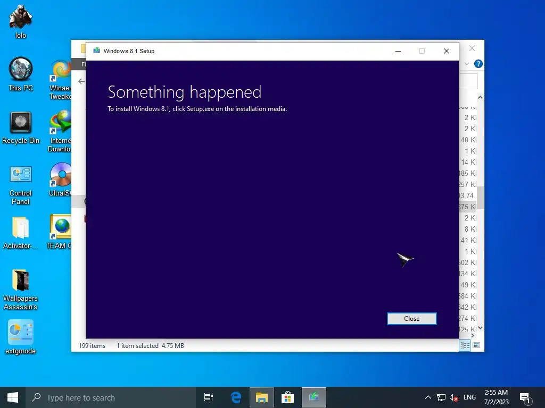Click Explorer vertical scrollbar up arrow
Screen dimensions: 545x408
click(480, 98)
